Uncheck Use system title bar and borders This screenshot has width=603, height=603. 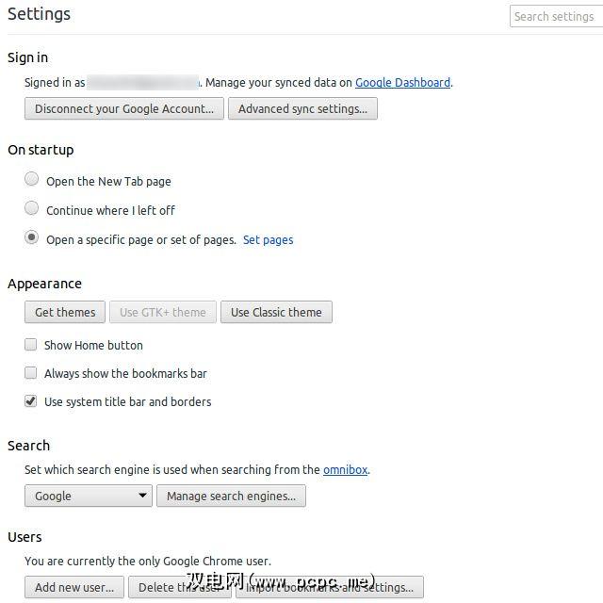[x=31, y=401]
